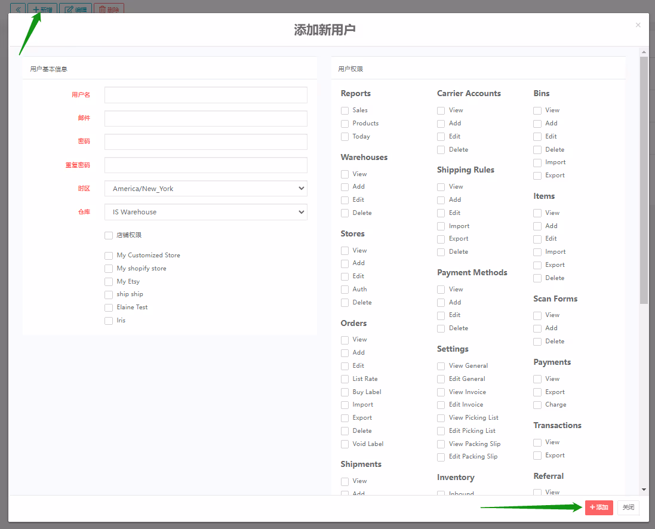655x529 pixels.
Task: Check Settings Edit Packing Slip permission
Action: coord(441,457)
